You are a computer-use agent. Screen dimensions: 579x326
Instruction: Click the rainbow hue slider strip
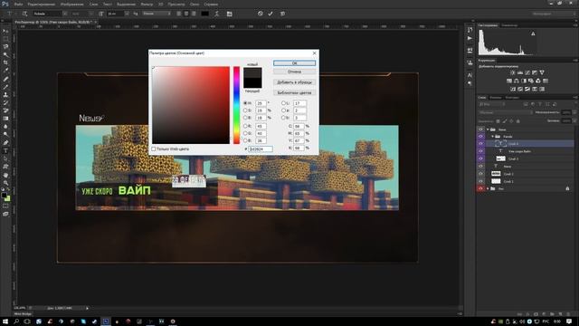pos(236,105)
